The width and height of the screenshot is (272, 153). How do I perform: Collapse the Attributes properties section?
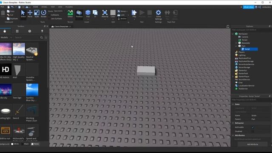[x=233, y=135]
